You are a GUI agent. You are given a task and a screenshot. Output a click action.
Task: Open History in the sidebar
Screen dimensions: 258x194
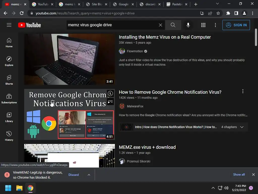[x=9, y=136]
